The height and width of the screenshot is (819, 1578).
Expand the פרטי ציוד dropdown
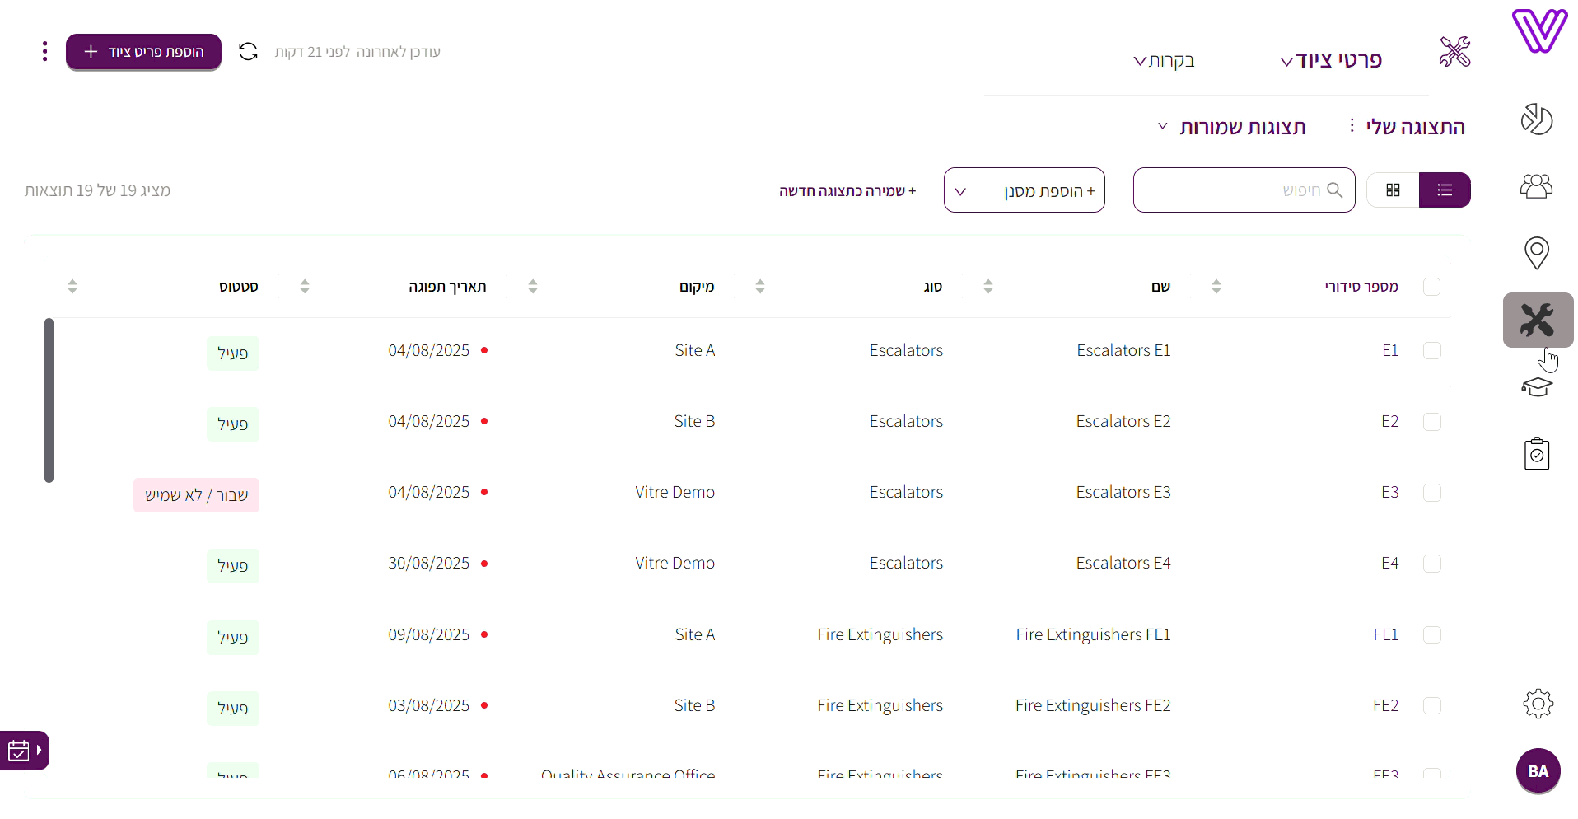tap(1331, 60)
